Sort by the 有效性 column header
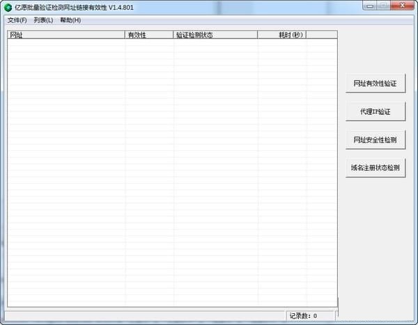Viewport: 418px width, 325px height. point(150,35)
